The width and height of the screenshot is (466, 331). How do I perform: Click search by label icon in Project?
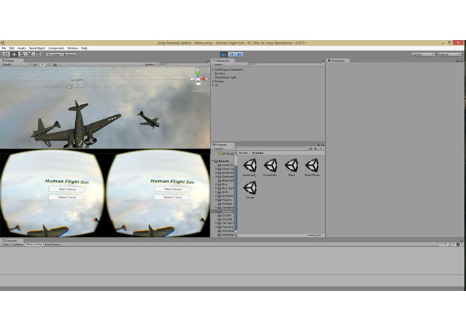316,149
